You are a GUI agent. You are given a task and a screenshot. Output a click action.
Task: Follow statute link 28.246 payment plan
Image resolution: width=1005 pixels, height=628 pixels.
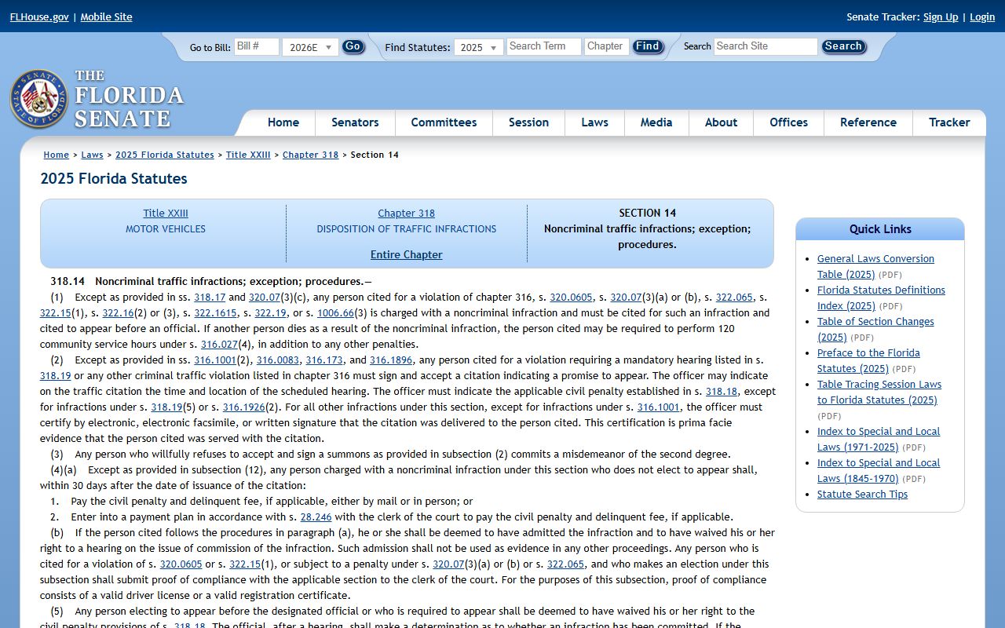pyautogui.click(x=316, y=517)
